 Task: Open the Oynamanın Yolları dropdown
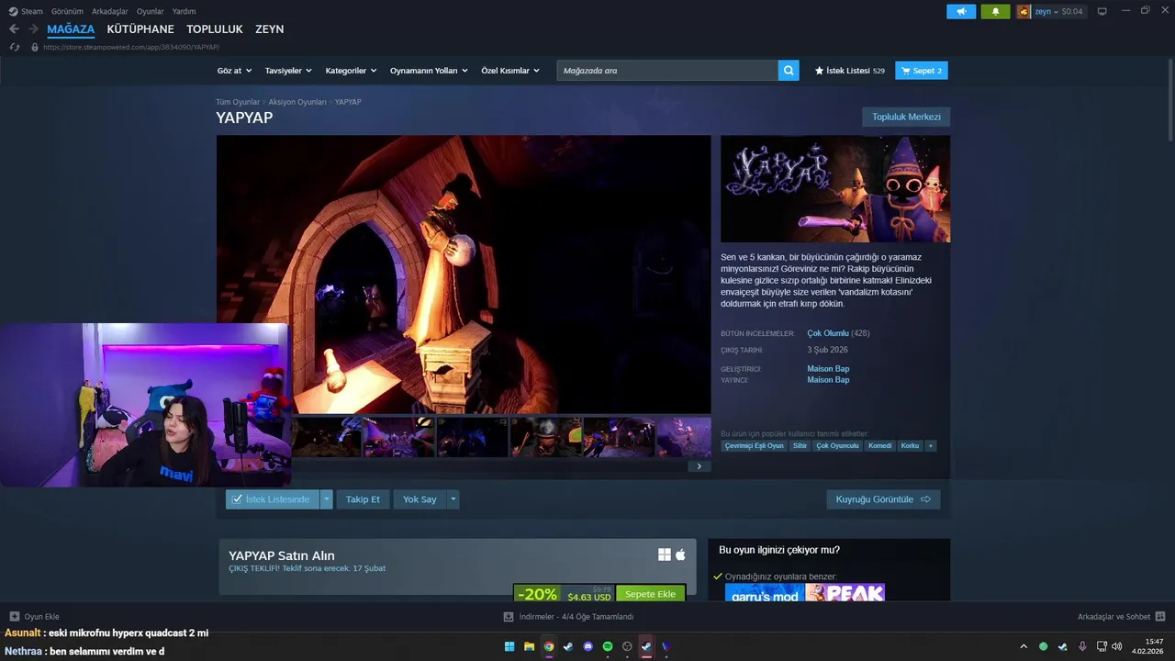[x=429, y=71]
